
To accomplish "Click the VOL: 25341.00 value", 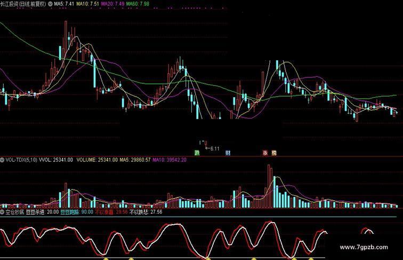I will point(56,160).
